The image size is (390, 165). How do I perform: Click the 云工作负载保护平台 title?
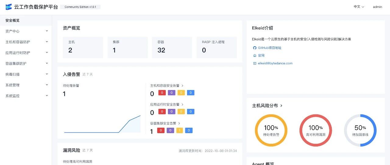(36, 7)
